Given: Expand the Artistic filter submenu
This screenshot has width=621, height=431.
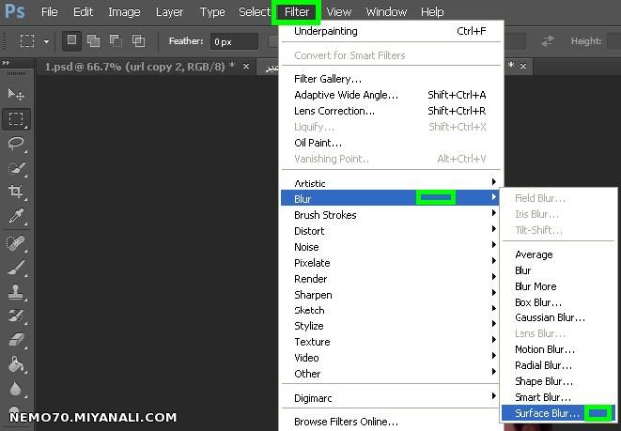Looking at the screenshot, I should pyautogui.click(x=390, y=183).
